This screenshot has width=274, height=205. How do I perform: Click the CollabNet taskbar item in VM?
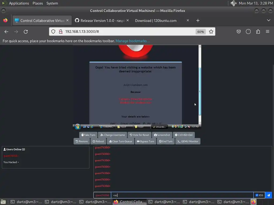tap(106, 127)
